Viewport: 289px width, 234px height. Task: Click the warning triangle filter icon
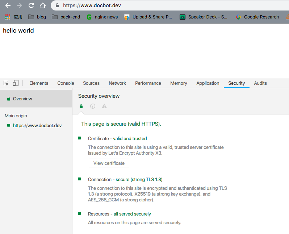pyautogui.click(x=104, y=106)
